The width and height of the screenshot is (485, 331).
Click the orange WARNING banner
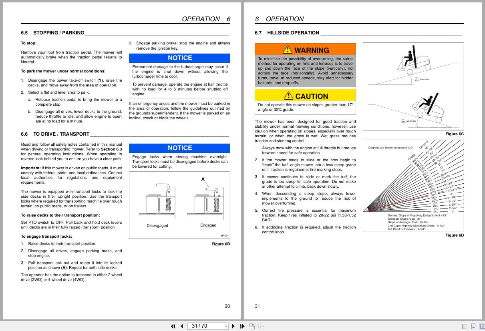[305, 50]
